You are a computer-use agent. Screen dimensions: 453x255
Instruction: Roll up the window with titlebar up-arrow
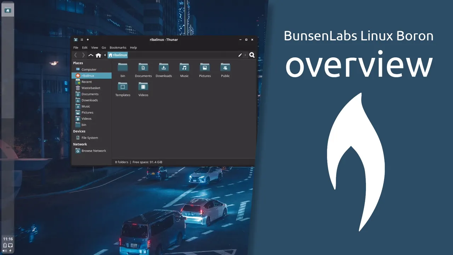[88, 40]
